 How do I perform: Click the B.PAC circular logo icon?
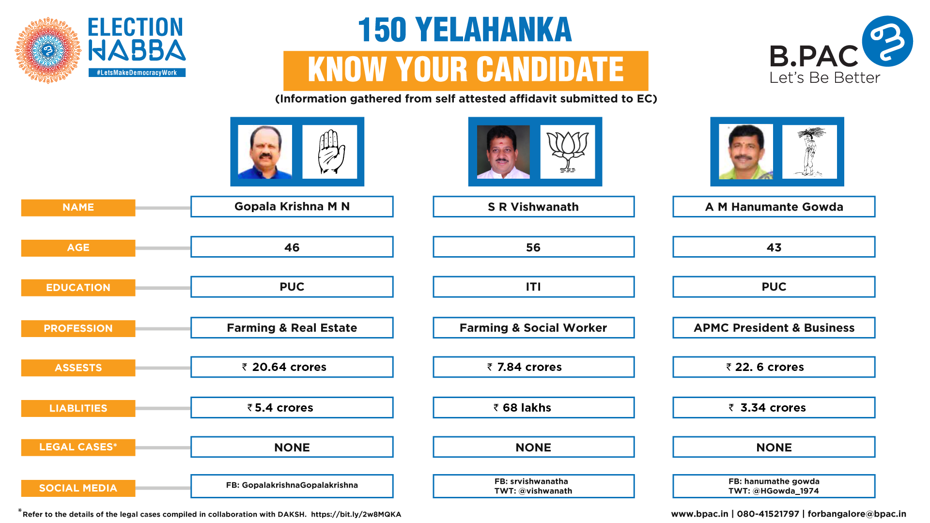click(889, 41)
